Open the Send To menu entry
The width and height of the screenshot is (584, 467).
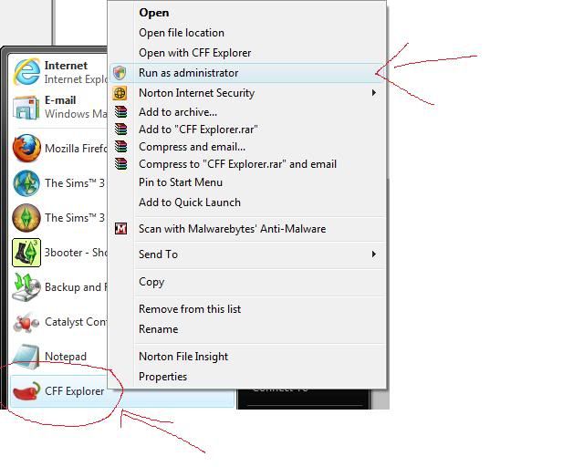click(x=158, y=254)
